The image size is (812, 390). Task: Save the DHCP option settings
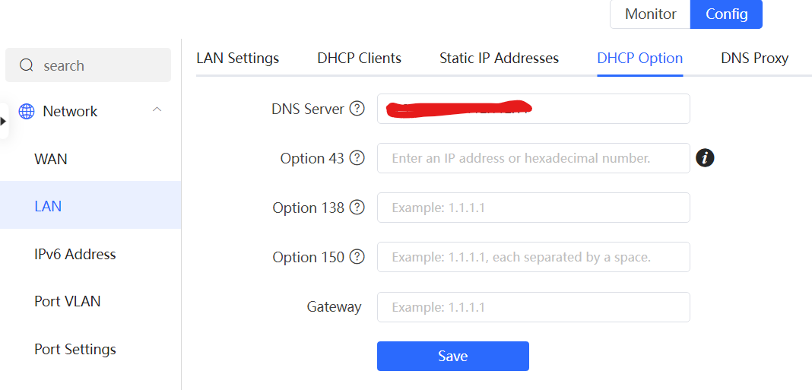(452, 356)
